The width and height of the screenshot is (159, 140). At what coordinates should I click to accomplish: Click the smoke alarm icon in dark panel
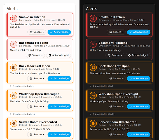(93, 18)
